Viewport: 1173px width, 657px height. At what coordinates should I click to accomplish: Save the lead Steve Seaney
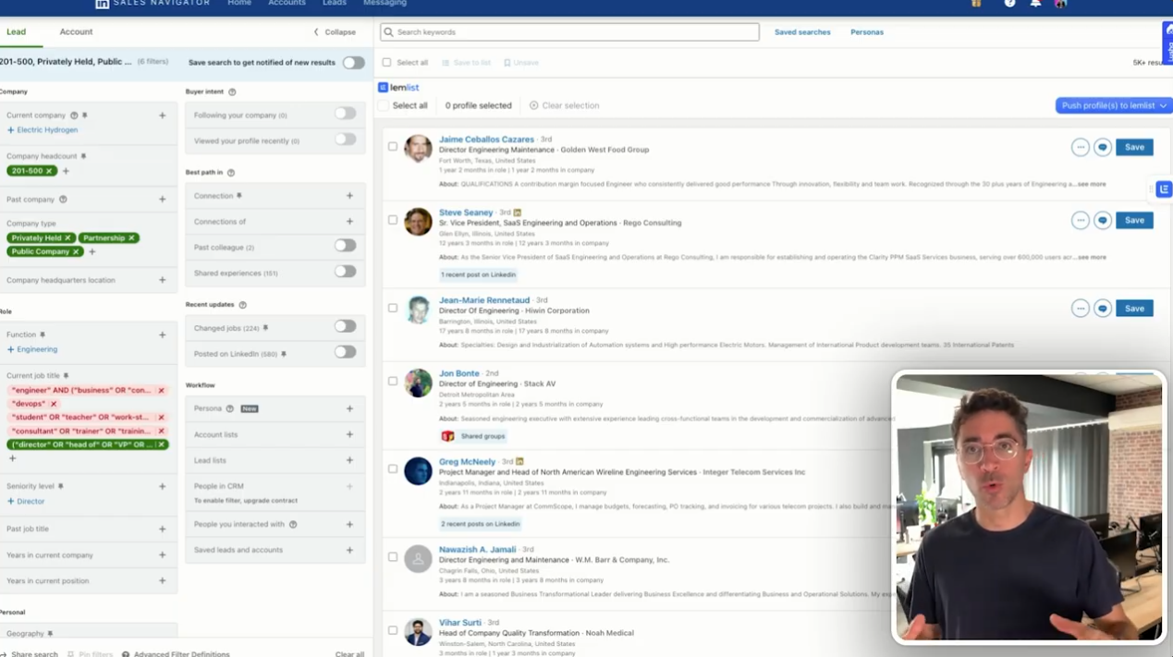(x=1134, y=220)
